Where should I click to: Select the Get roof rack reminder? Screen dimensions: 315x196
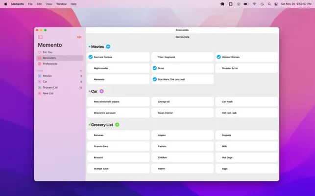click(x=246, y=113)
